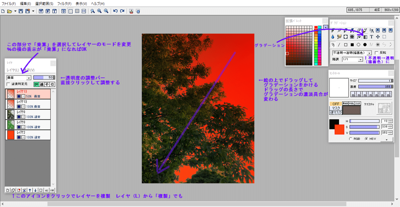Screen dimensions: 400x207
Task: Select the RGB radio button
Action: tap(350, 138)
